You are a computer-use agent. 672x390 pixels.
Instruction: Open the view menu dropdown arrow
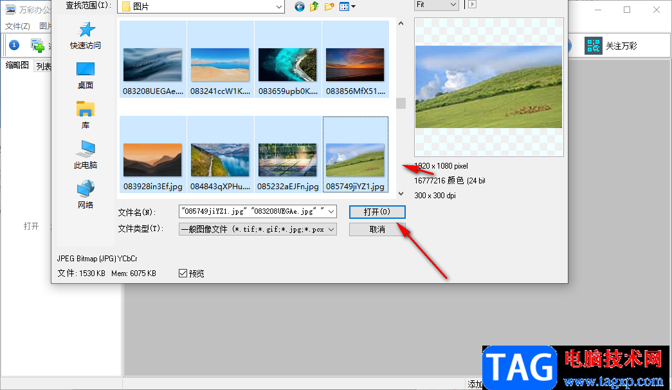(354, 6)
